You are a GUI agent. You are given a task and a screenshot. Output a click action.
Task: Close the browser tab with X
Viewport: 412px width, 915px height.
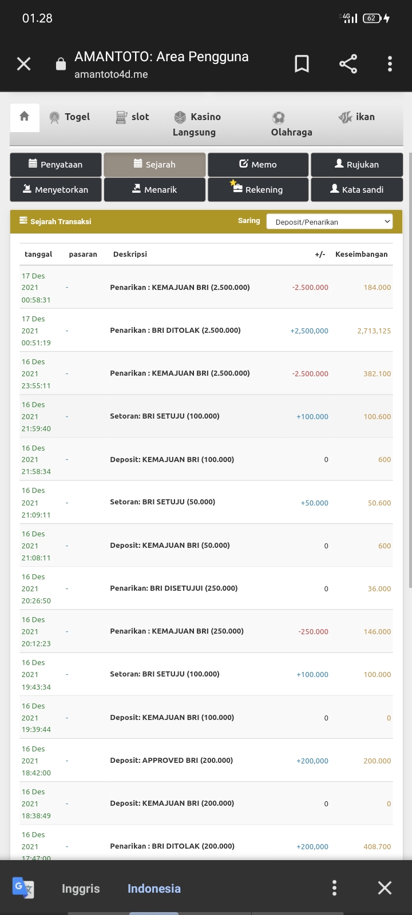(24, 64)
